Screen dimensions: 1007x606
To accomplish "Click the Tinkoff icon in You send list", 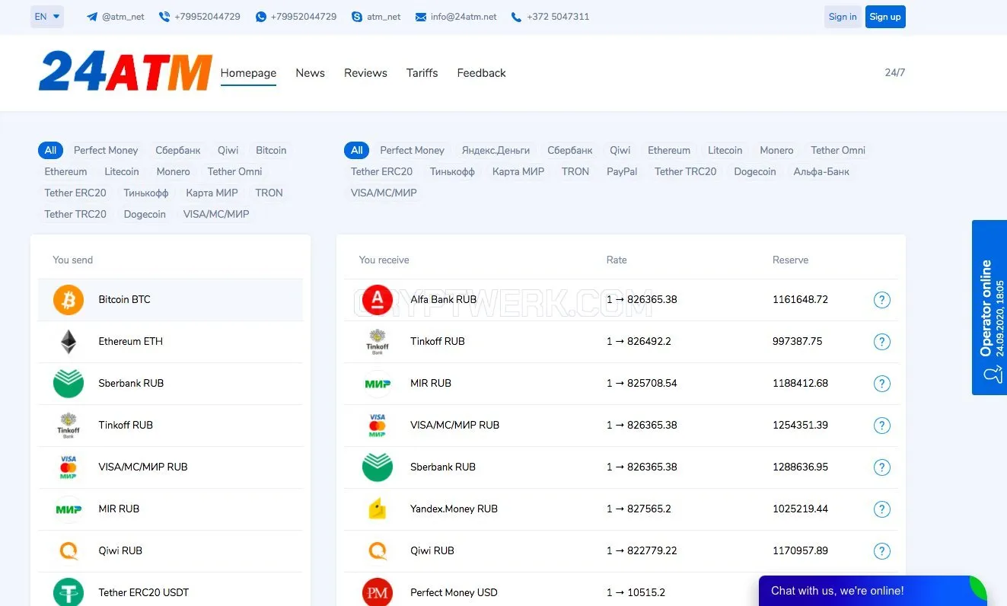I will pyautogui.click(x=69, y=426).
